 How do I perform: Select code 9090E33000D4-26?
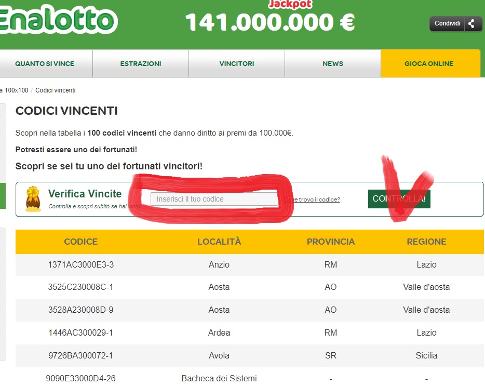(x=80, y=378)
